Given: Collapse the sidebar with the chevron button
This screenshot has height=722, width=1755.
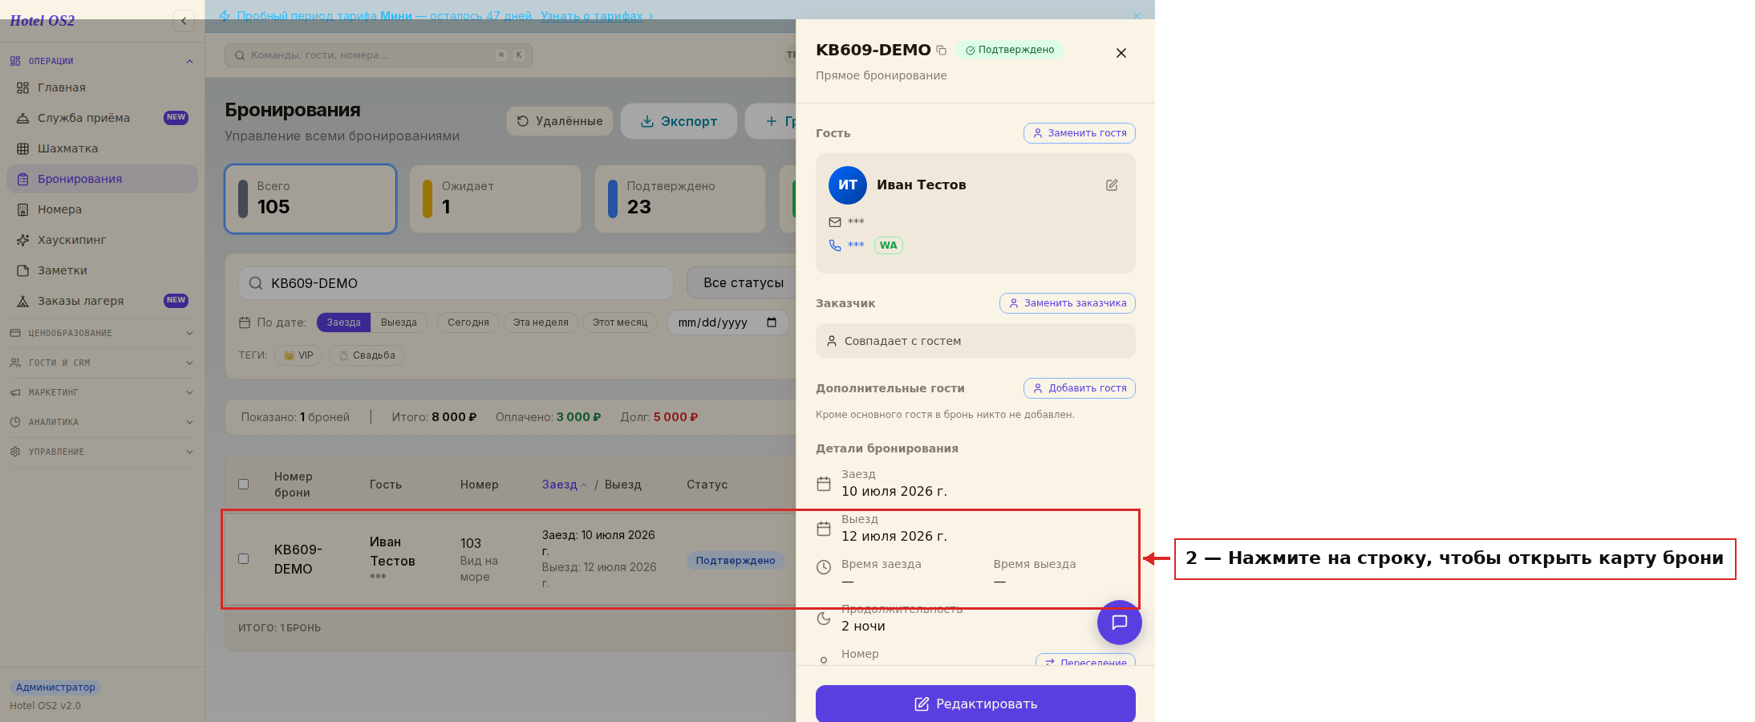Looking at the screenshot, I should click(184, 21).
